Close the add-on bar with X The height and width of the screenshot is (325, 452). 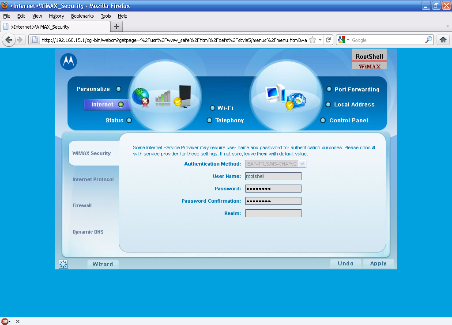(18, 321)
